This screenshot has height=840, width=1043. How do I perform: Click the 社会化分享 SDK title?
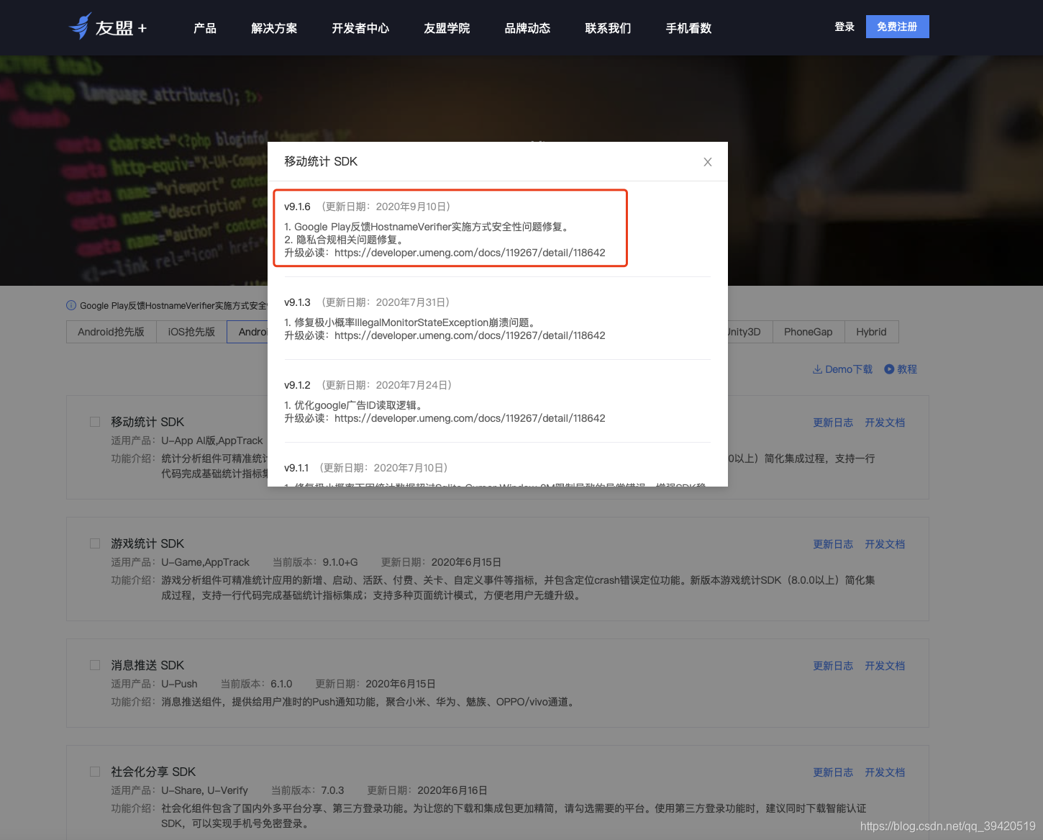153,772
